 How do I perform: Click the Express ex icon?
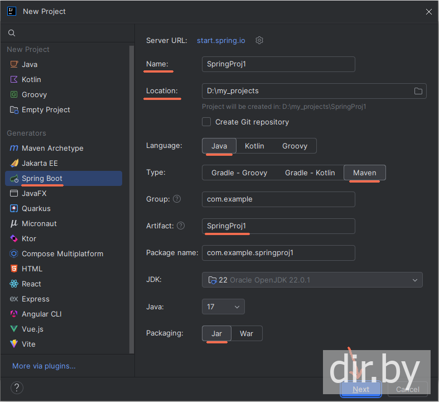click(14, 299)
